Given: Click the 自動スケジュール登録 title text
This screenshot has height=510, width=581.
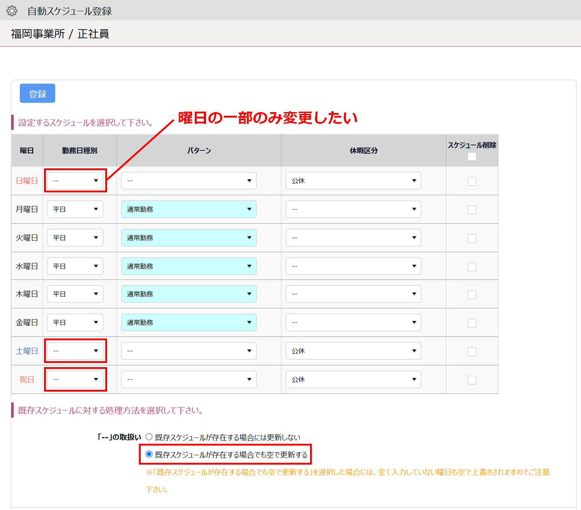Looking at the screenshot, I should [69, 11].
